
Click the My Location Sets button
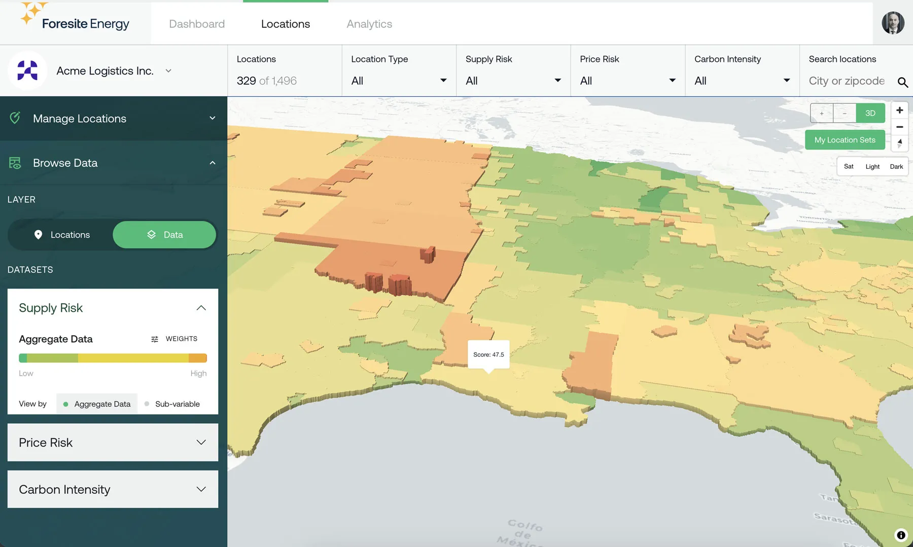(x=845, y=140)
